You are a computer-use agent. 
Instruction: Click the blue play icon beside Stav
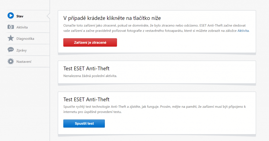point(11,15)
